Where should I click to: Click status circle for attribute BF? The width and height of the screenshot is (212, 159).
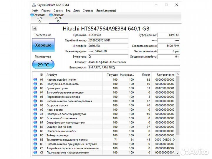point(35,144)
